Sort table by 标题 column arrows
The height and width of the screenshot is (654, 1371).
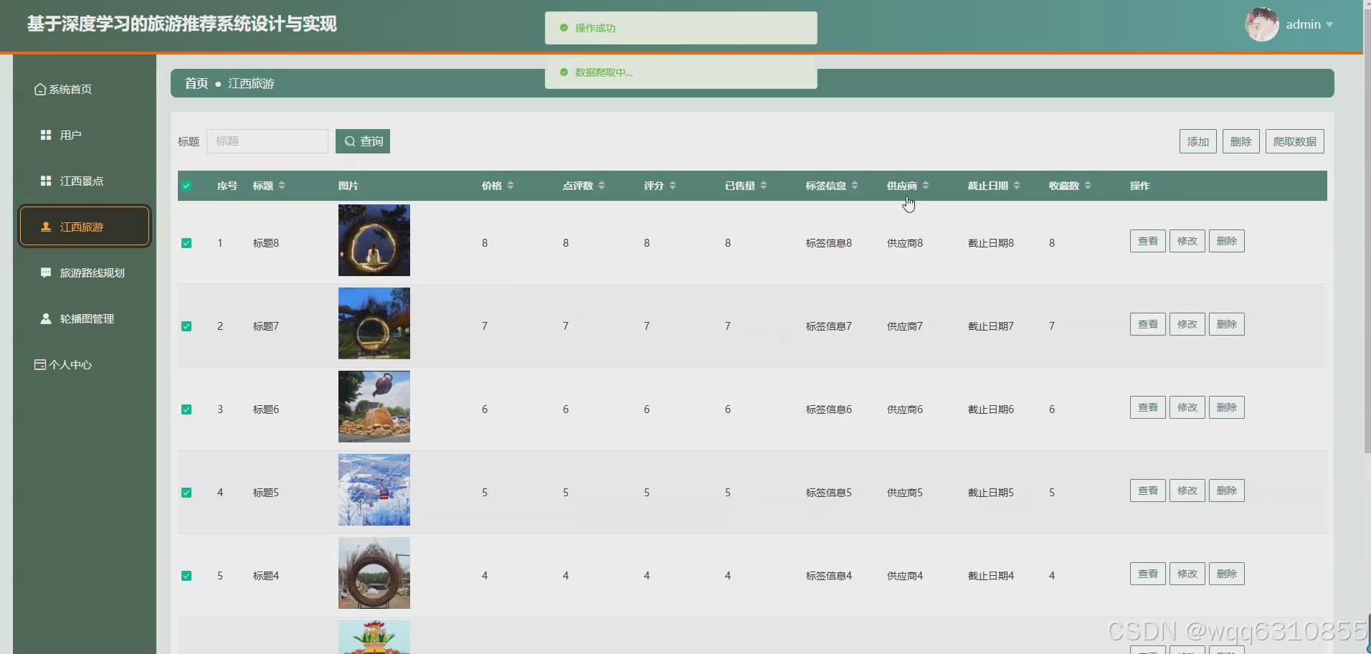click(x=282, y=186)
